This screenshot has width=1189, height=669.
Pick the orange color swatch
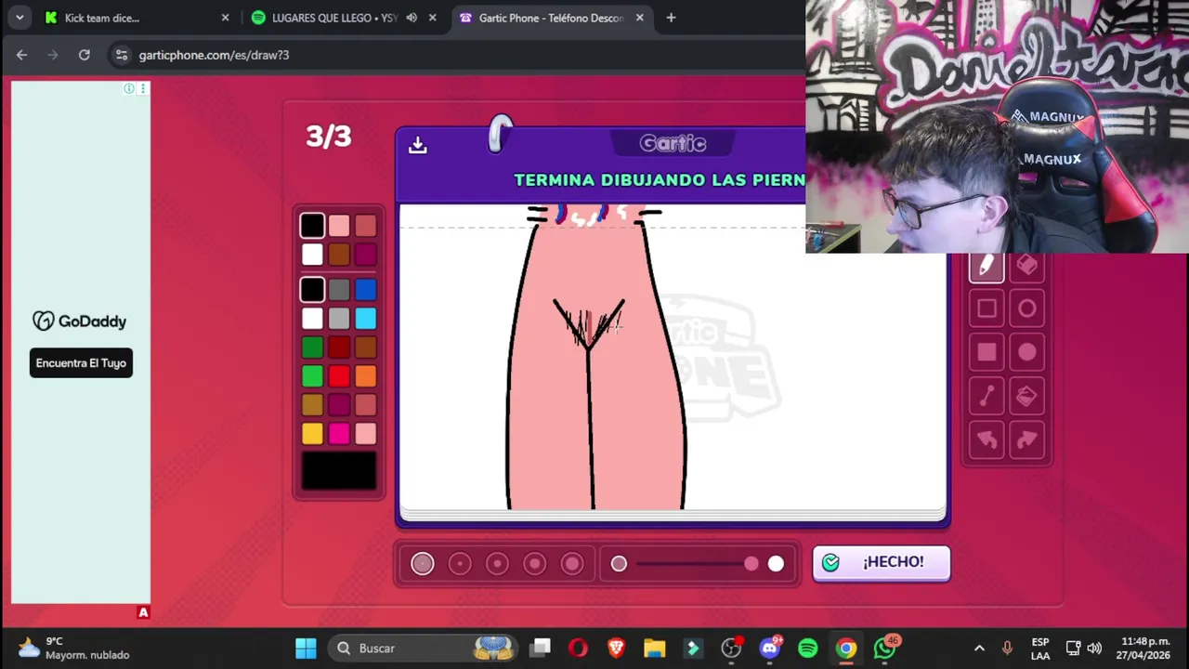365,376
